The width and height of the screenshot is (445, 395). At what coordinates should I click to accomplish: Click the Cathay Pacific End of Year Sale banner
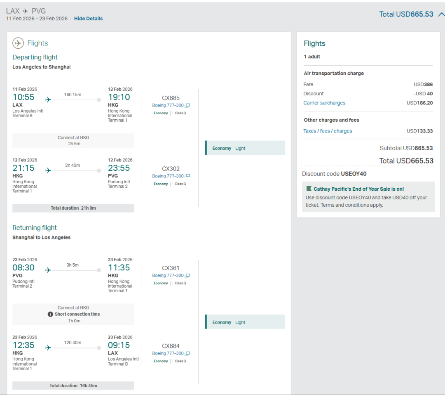[368, 197]
